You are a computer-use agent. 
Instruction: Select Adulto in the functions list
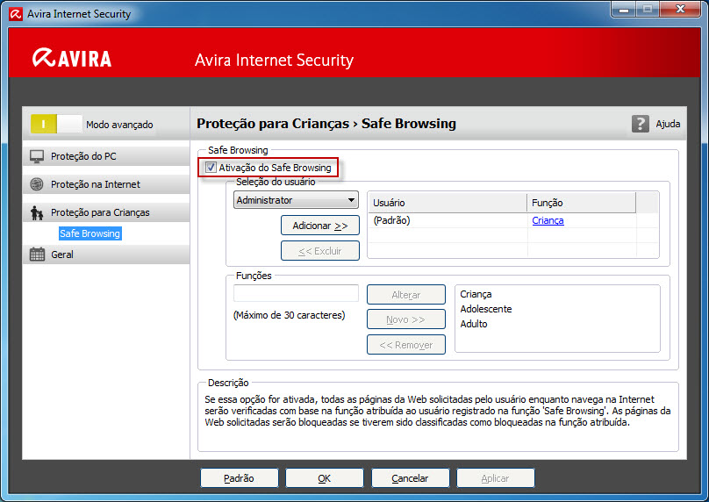point(474,324)
